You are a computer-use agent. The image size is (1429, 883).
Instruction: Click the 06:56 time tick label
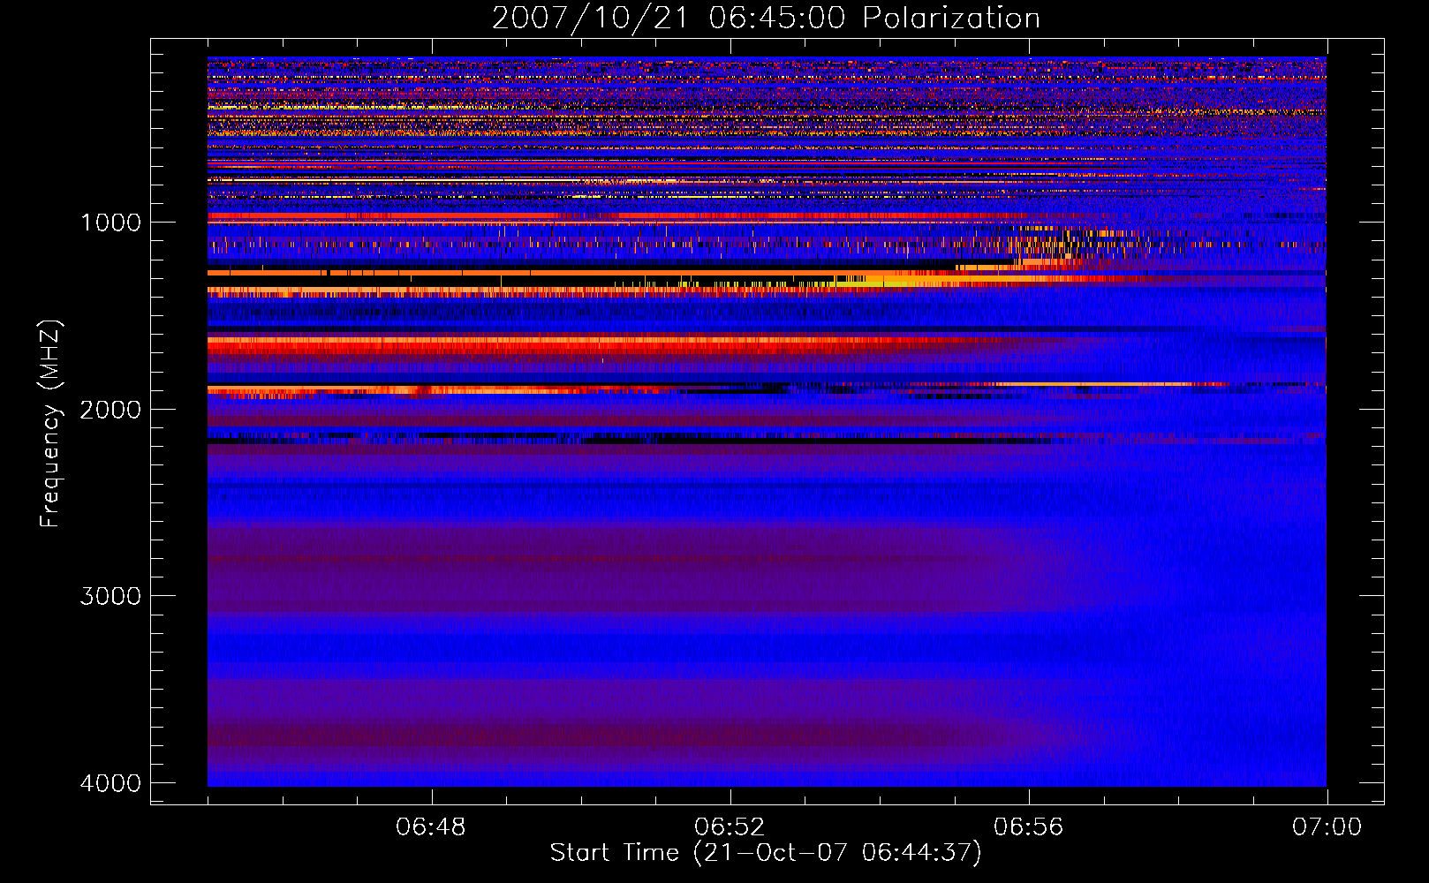tap(1028, 827)
